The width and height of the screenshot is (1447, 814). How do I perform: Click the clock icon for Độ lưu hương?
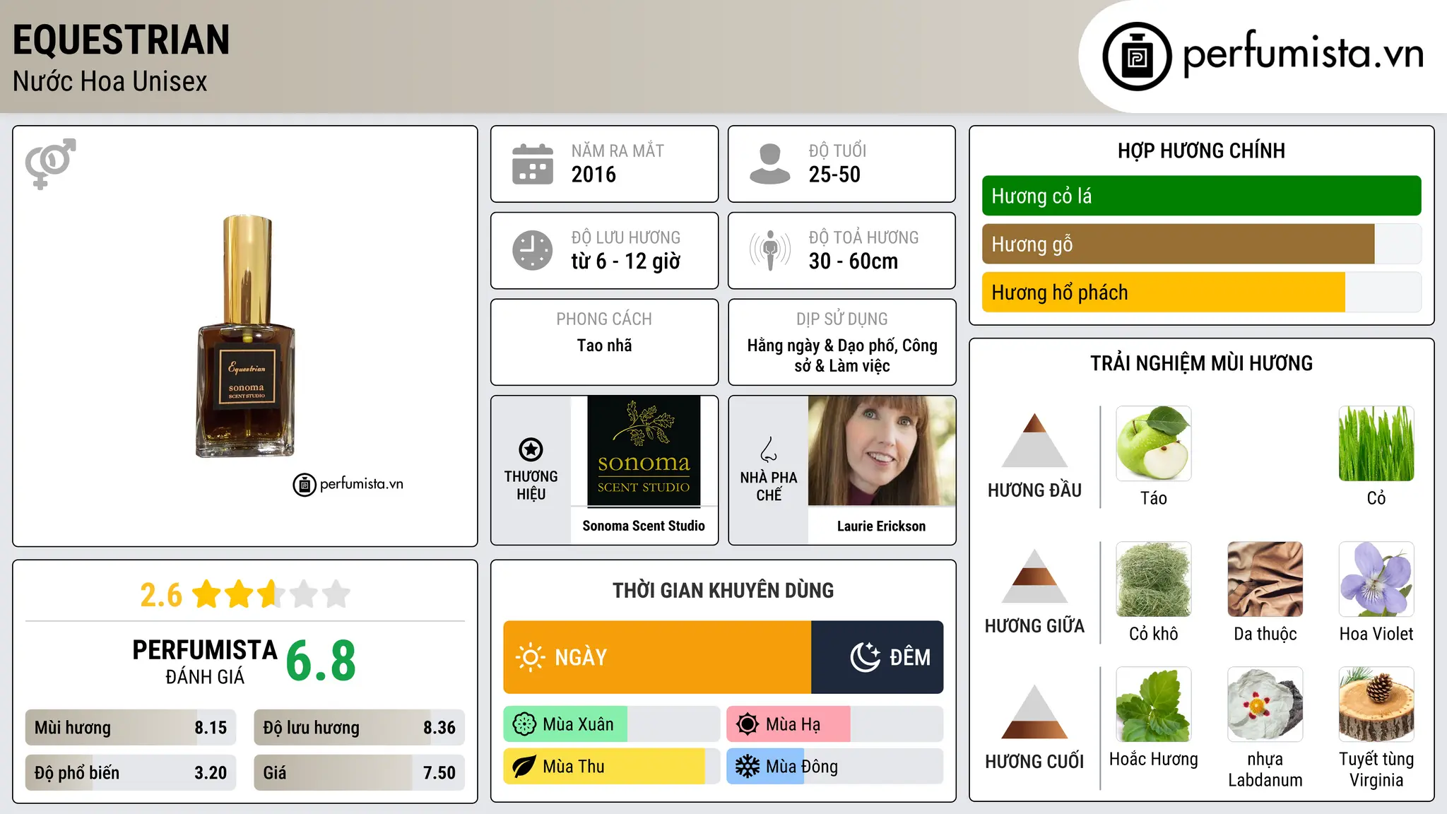[533, 250]
